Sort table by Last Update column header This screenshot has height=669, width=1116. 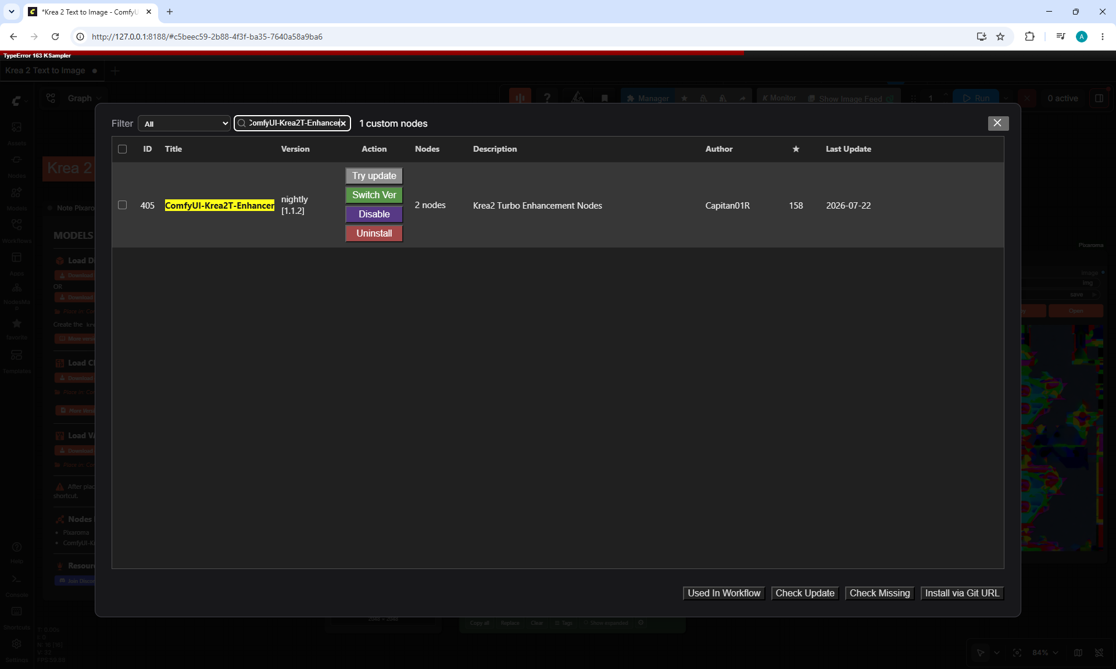click(849, 149)
